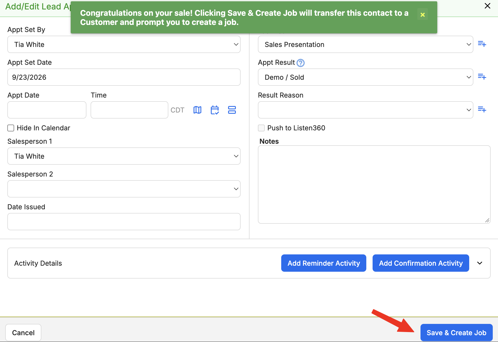Click Save & Create Job button
The width and height of the screenshot is (498, 342).
pyautogui.click(x=456, y=333)
